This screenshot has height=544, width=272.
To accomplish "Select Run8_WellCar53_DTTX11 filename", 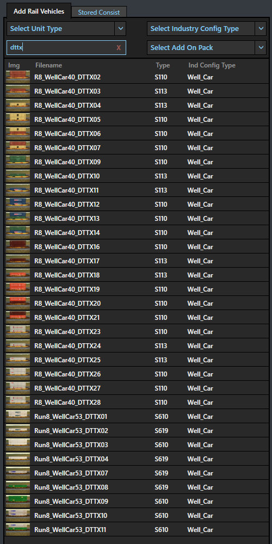I will tap(70, 530).
